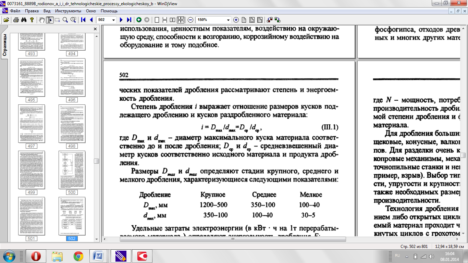Open the Вид menu

tap(47, 11)
